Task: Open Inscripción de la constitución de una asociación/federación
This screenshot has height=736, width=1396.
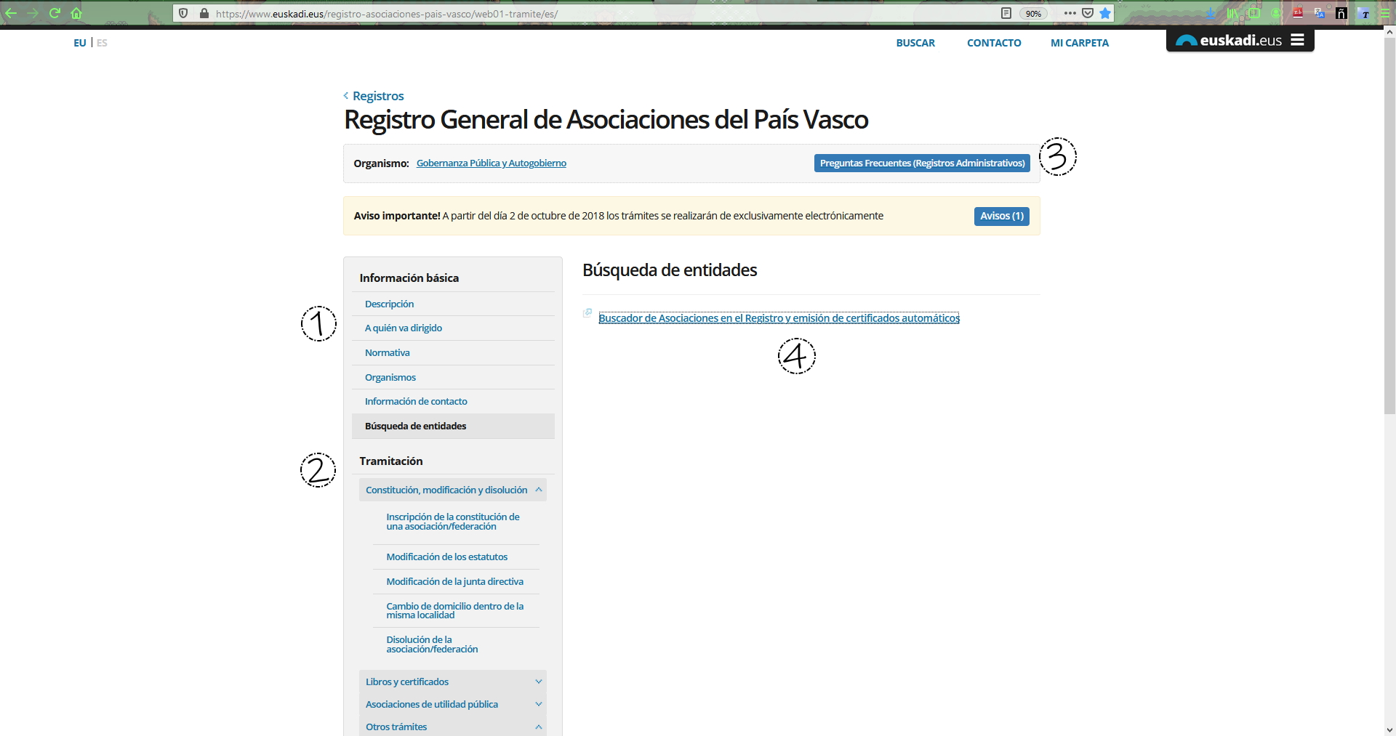Action: (453, 522)
